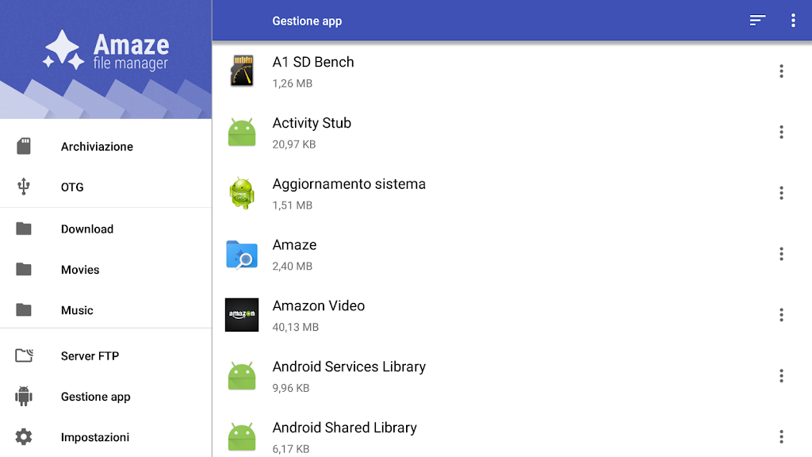Open the Music folder entry
Screen dimensions: 812x457
pos(77,310)
